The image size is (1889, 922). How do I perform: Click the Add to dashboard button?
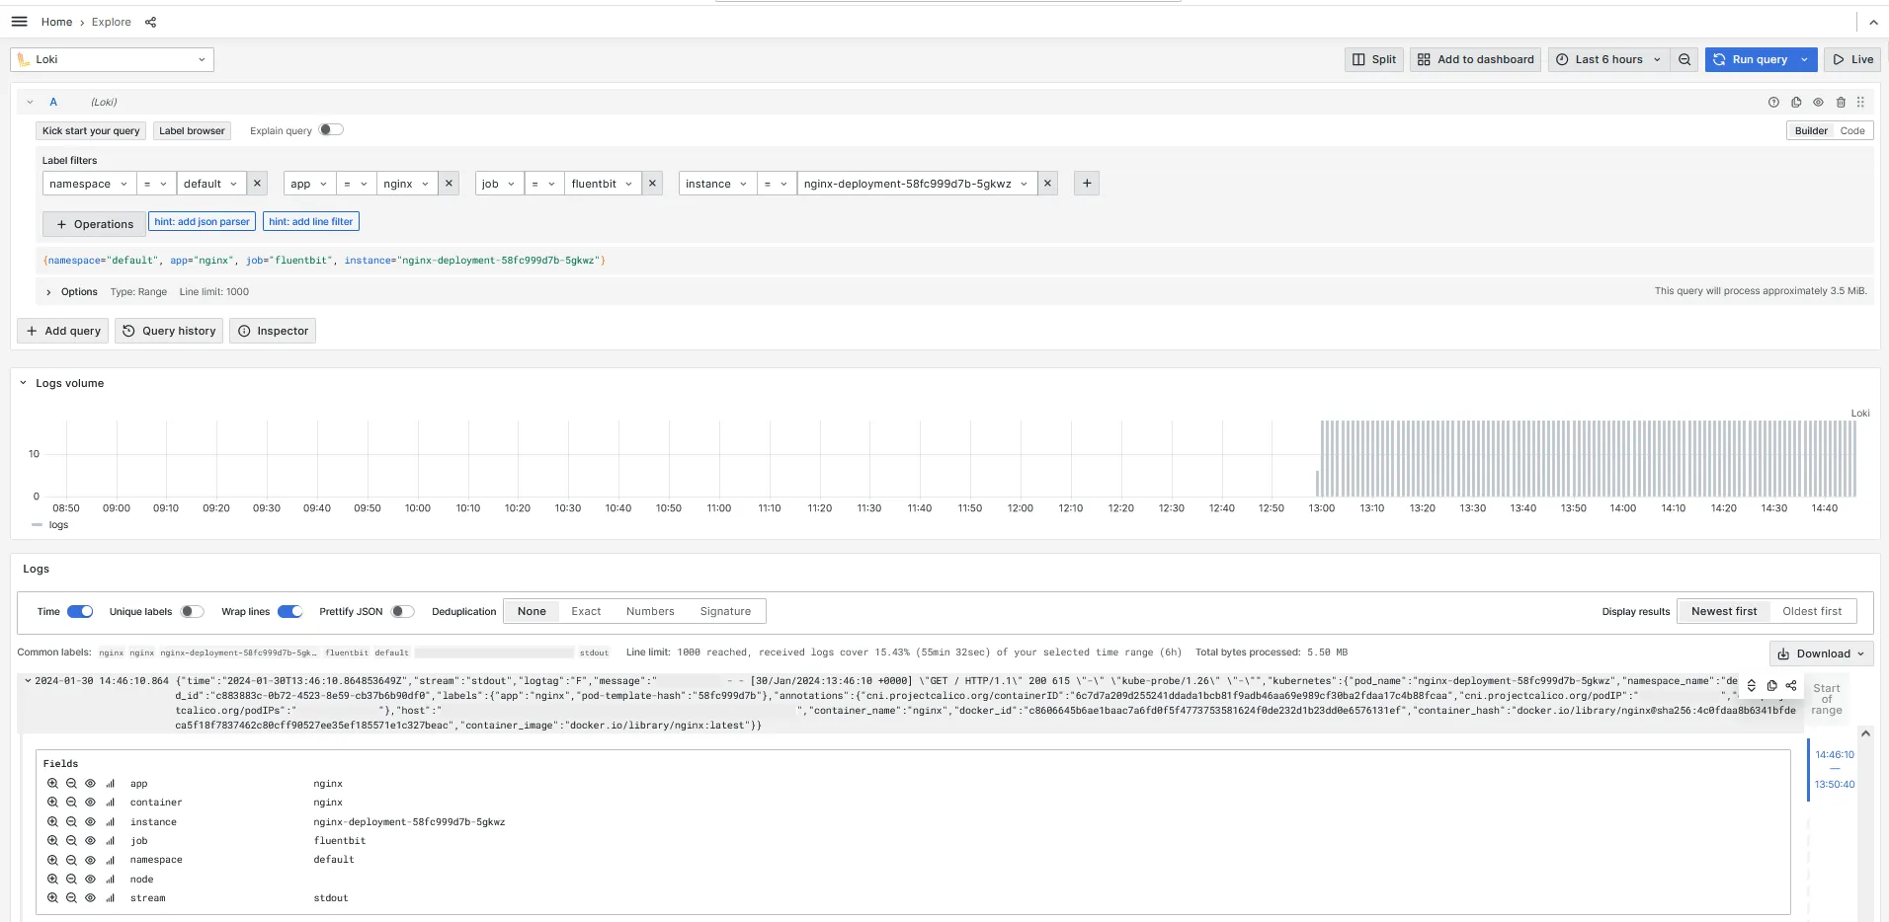pos(1476,59)
